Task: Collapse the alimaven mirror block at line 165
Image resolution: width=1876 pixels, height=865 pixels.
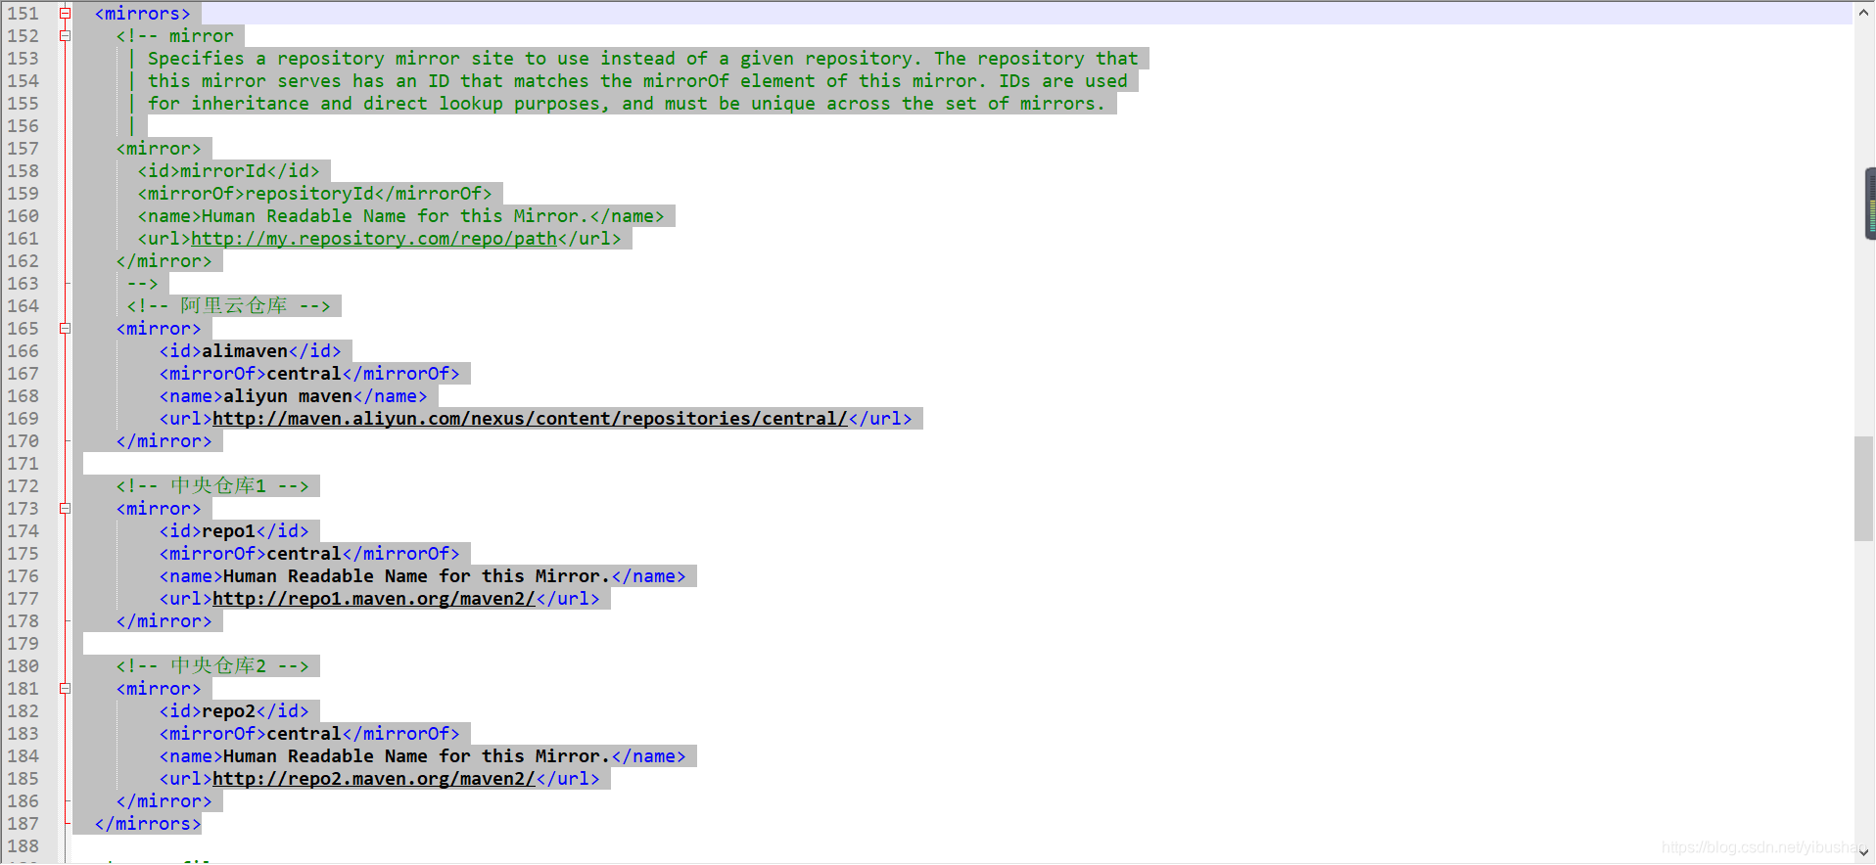Action: tap(66, 329)
